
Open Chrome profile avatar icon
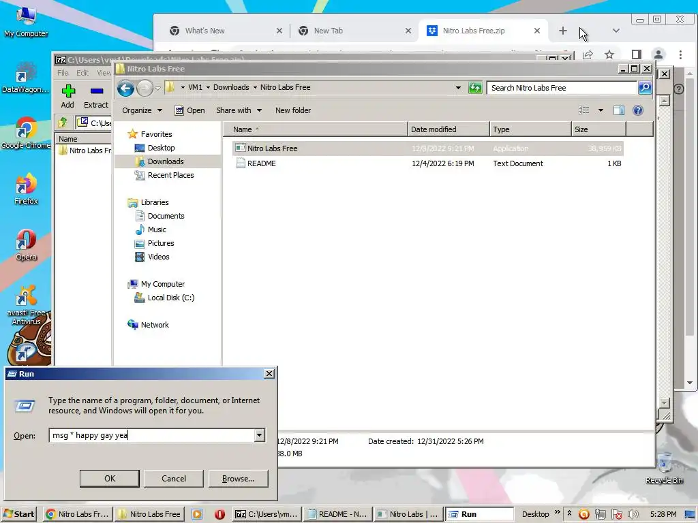tap(658, 54)
